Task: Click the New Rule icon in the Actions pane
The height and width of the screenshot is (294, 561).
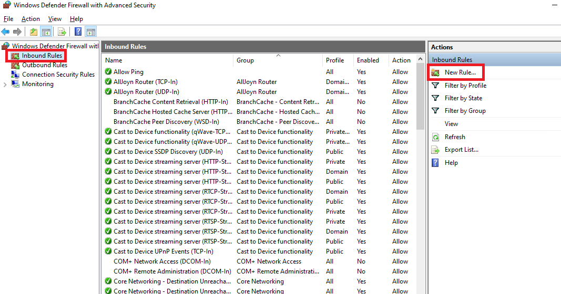Action: tap(435, 72)
